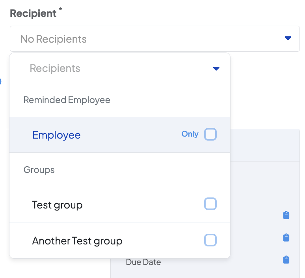Screen dimensions: 305x278
Task: Enable the Test group checkbox
Action: click(210, 204)
